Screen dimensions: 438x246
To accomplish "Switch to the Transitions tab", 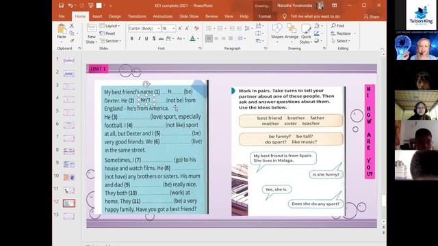I will coord(137,16).
